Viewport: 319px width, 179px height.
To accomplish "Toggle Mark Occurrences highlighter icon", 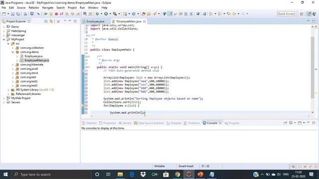I will pyautogui.click(x=170, y=14).
